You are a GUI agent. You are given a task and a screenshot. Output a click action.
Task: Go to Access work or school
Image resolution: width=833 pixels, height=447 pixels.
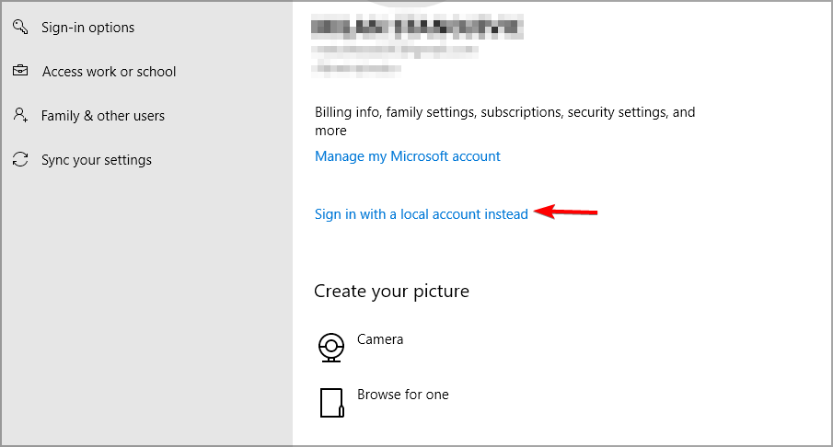109,72
